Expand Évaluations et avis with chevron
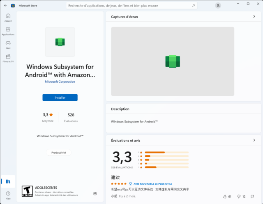Screen dimensions: 263x204 pyautogui.click(x=254, y=140)
